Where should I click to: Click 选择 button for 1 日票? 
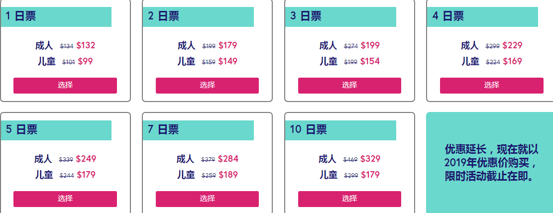point(65,85)
